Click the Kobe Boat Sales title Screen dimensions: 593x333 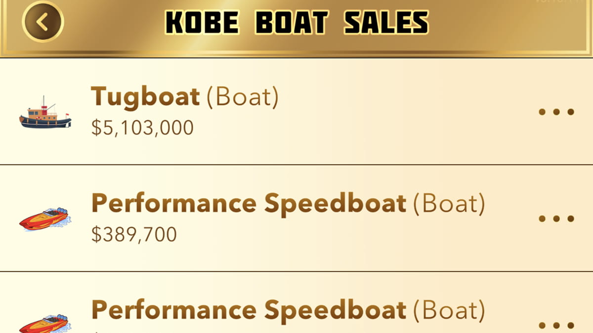click(x=296, y=23)
